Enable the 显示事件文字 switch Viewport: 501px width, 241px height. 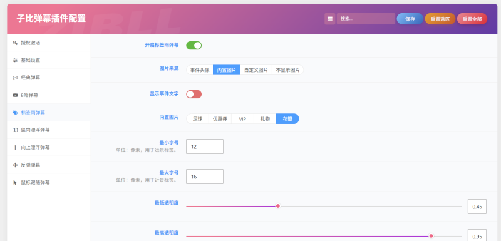[194, 94]
